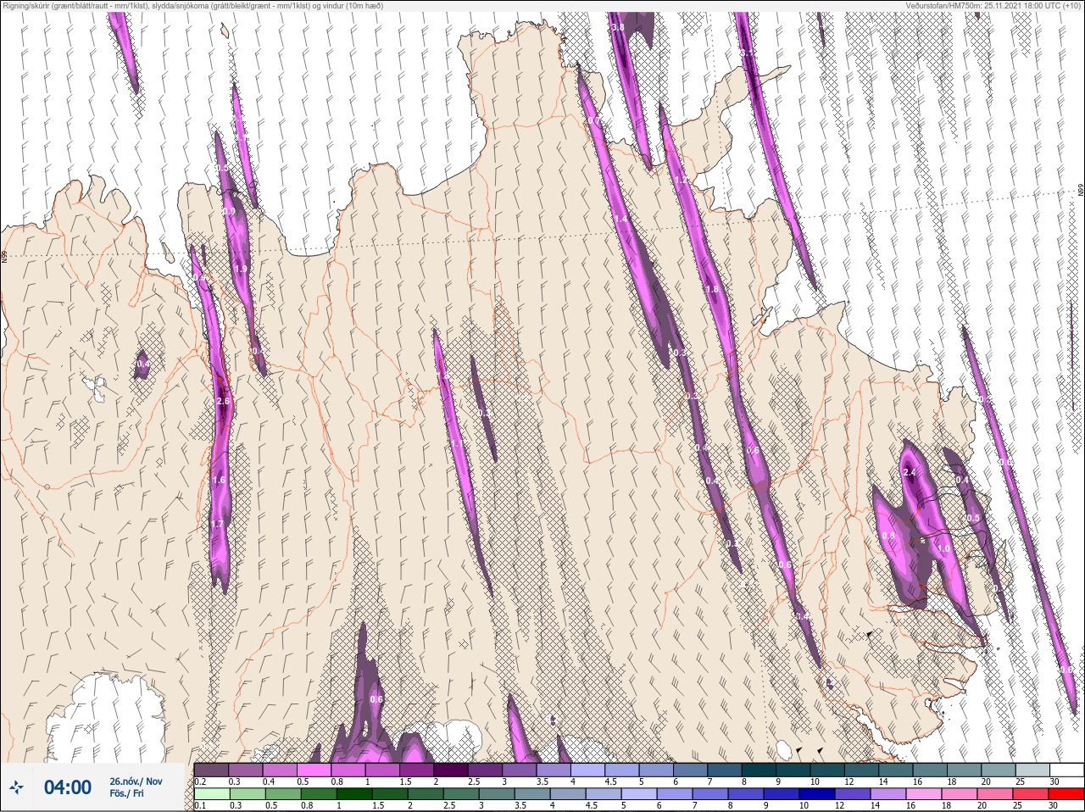Pick the red 25–30 rain legend swatch
Viewport: 1085px width, 812px height.
(x=1066, y=793)
